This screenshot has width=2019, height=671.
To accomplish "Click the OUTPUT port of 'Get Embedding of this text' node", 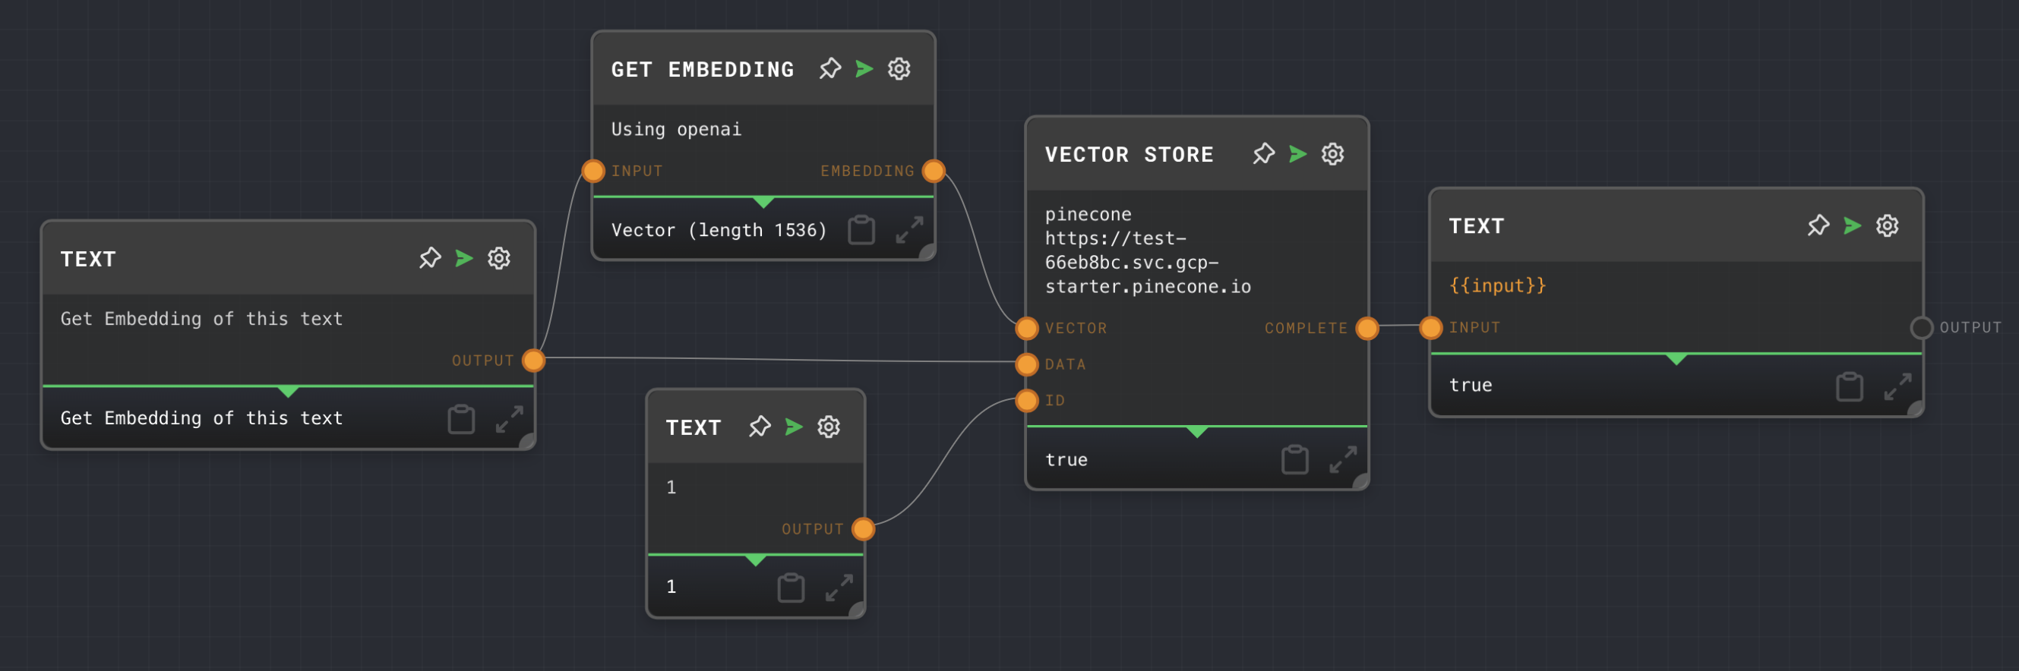I will tap(534, 360).
